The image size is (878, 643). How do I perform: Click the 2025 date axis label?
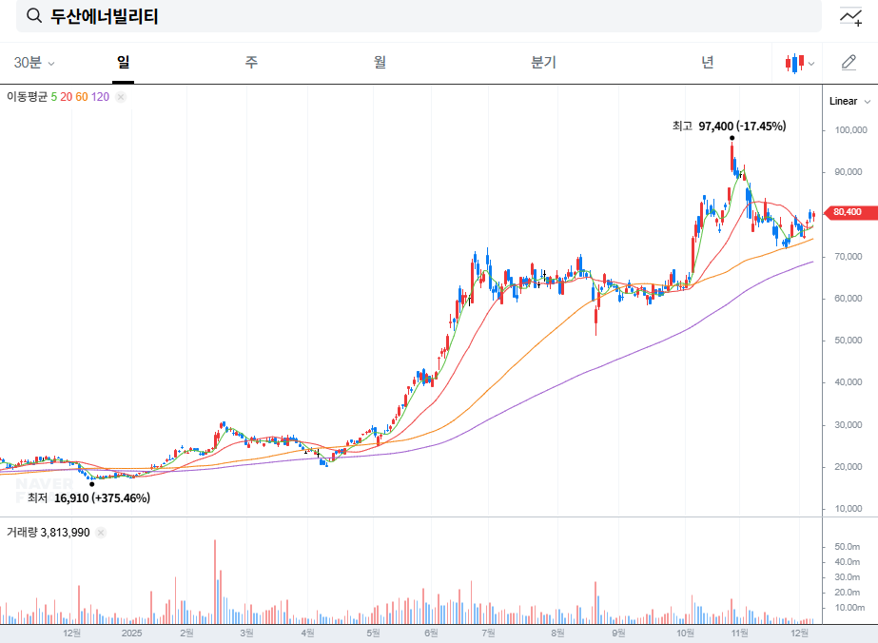click(x=131, y=633)
